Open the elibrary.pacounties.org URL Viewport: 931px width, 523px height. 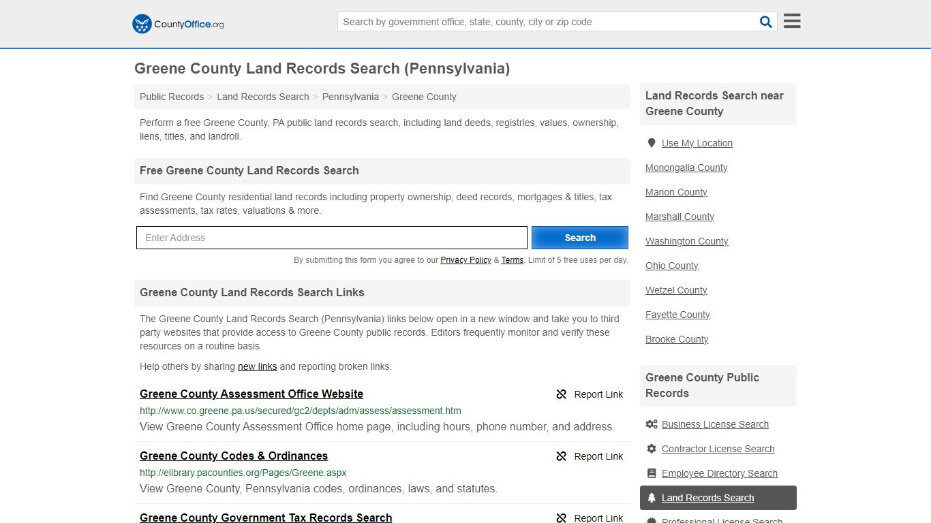click(x=243, y=473)
